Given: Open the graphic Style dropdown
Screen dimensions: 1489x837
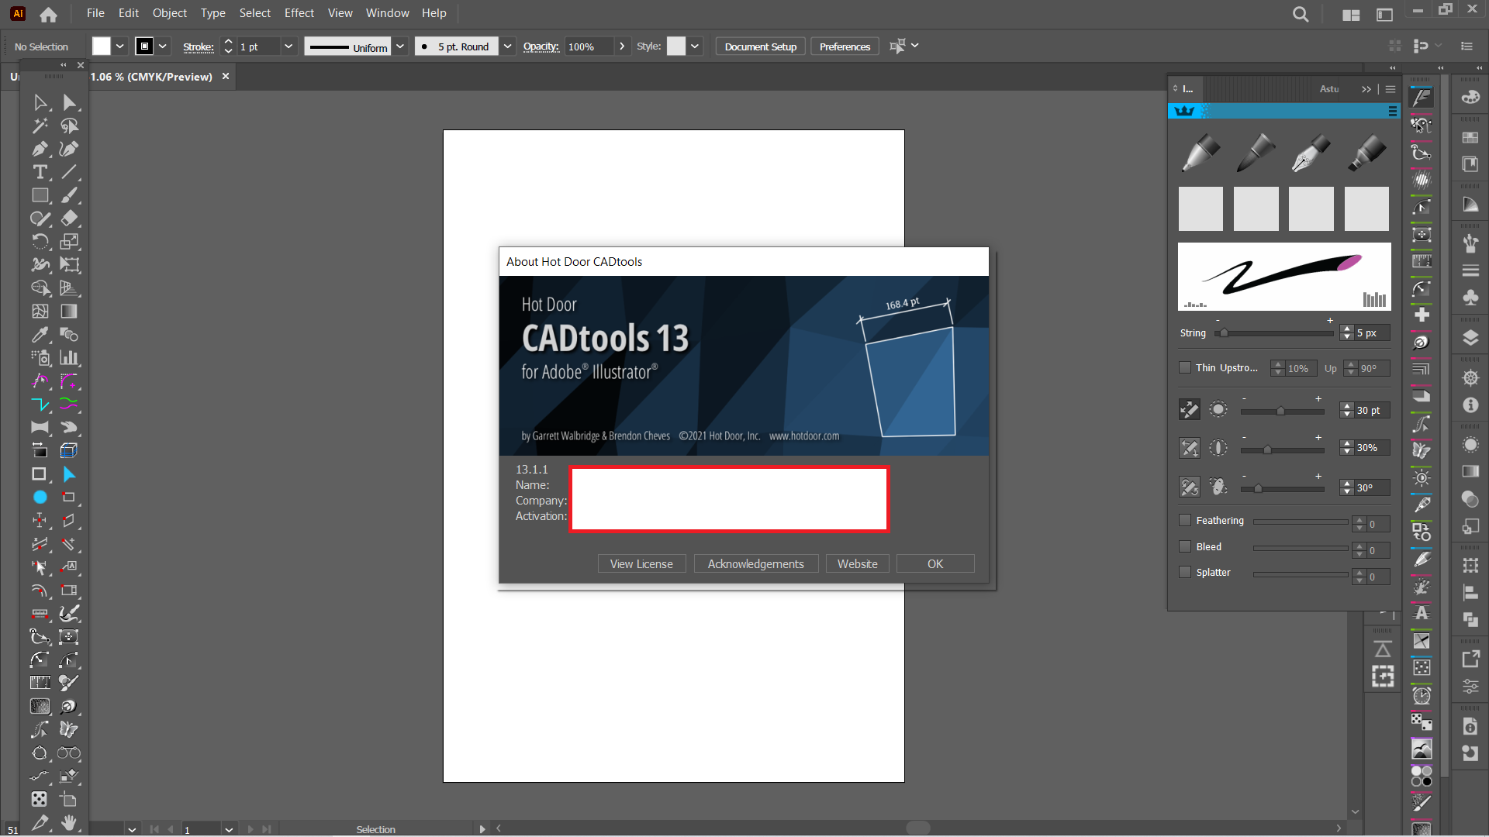Looking at the screenshot, I should click(x=695, y=46).
